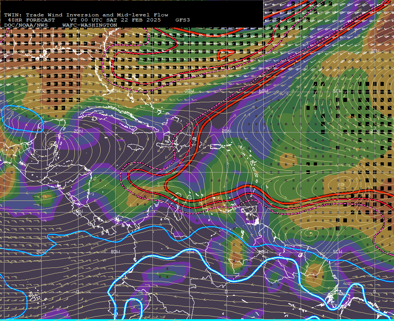Click the '30N' latitude label
The width and height of the screenshot is (394, 321).
click(375, 51)
